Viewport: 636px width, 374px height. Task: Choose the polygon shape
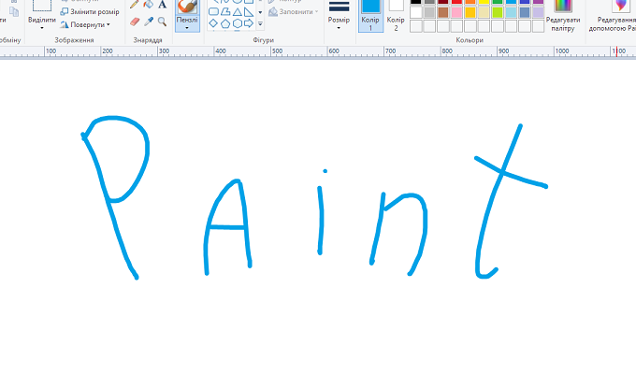[225, 12]
